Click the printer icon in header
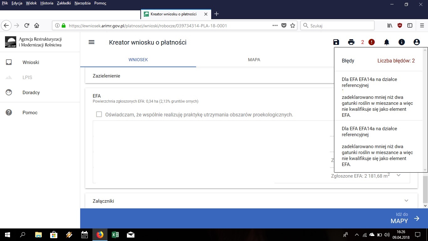 click(351, 42)
